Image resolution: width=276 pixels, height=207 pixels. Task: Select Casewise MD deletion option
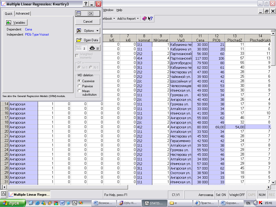click(x=79, y=81)
